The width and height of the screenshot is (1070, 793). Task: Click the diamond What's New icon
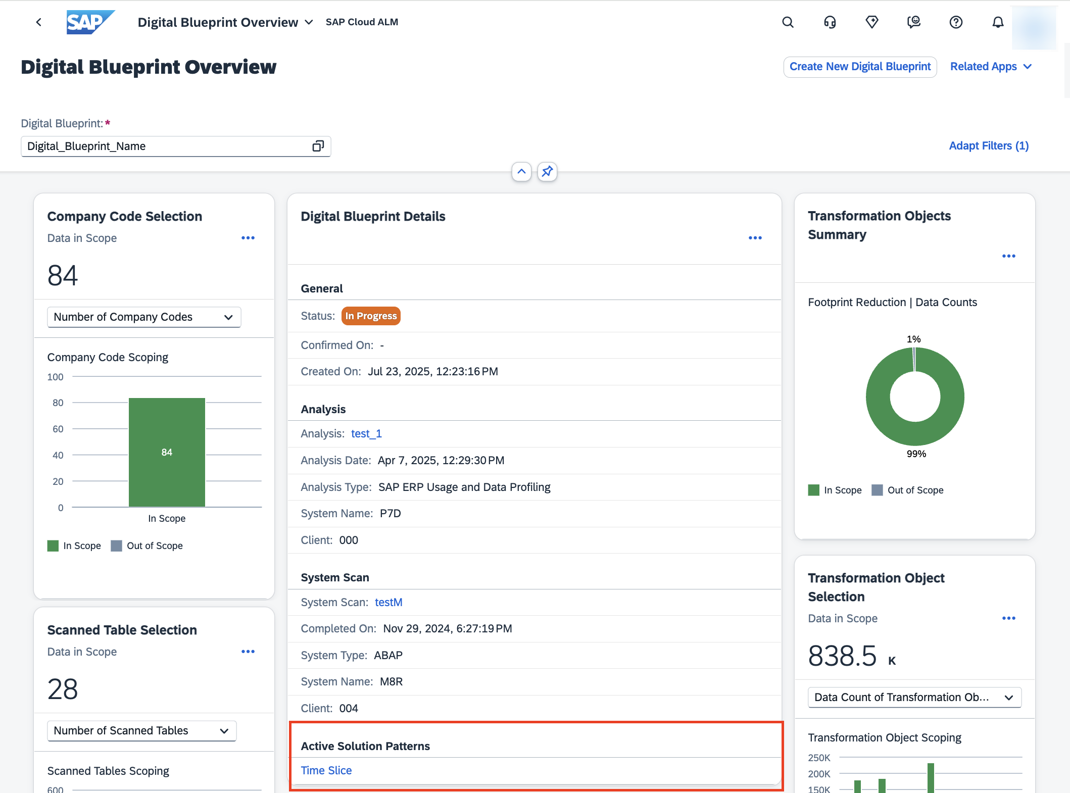[872, 22]
